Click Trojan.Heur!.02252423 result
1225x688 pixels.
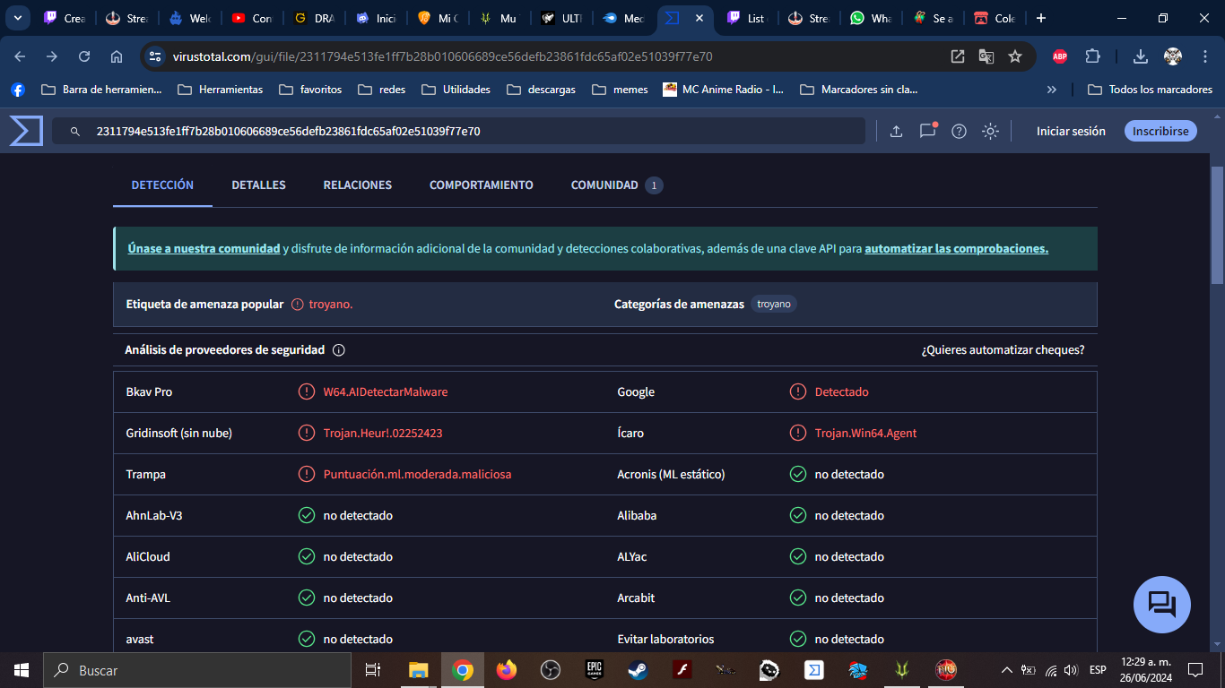coord(383,433)
